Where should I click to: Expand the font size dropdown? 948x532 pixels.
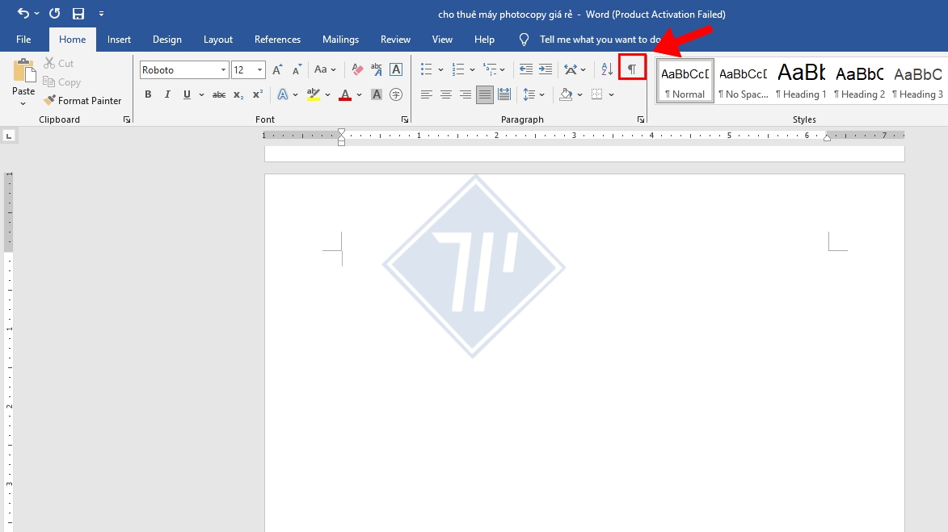pos(259,70)
